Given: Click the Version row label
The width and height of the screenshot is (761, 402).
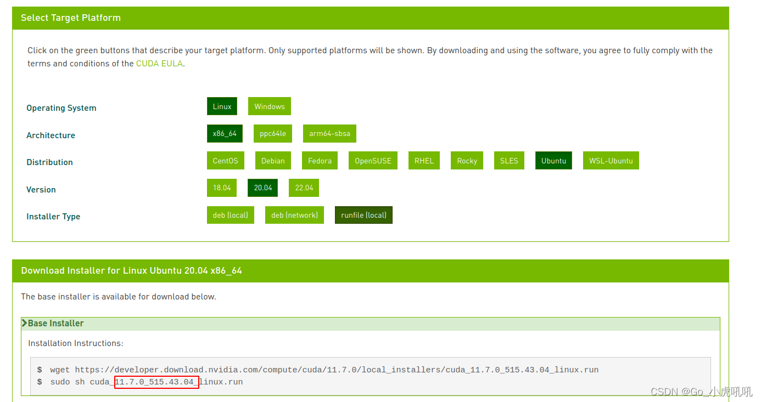Looking at the screenshot, I should click(41, 190).
